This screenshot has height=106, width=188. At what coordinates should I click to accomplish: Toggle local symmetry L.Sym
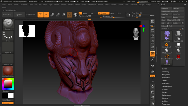click(152, 66)
